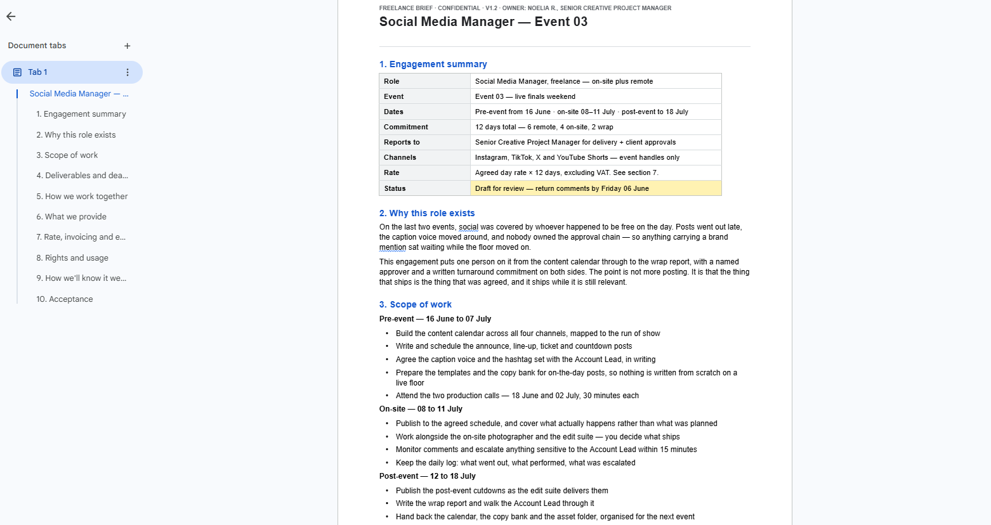Click bullet 'Hand back the calendar, the copy bank'
Image resolution: width=991 pixels, height=525 pixels.
click(545, 517)
